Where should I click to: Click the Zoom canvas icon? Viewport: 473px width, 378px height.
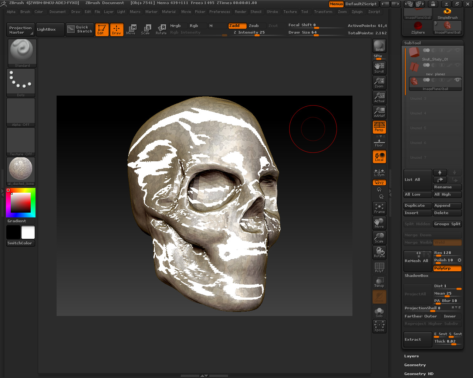(379, 82)
